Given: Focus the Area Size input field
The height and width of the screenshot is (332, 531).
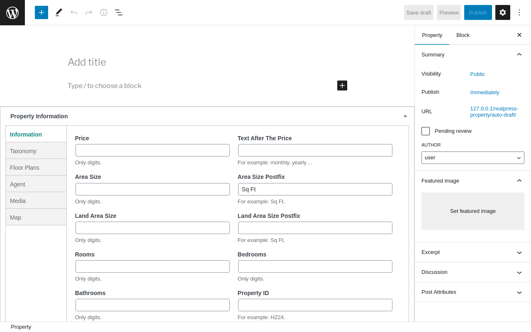Looking at the screenshot, I should 153,189.
